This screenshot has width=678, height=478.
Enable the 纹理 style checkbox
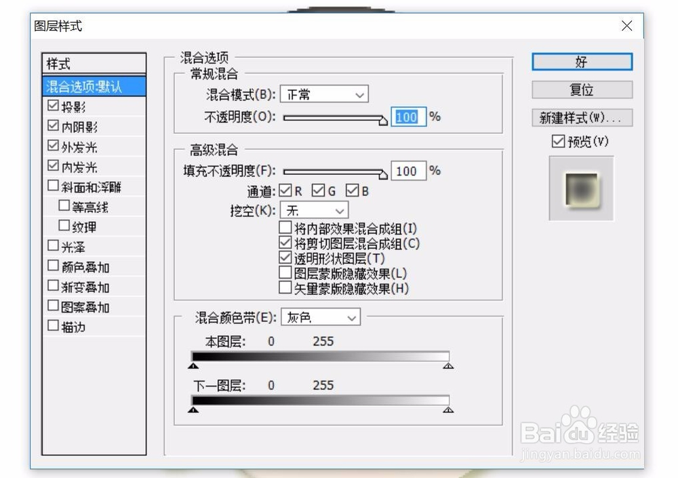click(64, 226)
